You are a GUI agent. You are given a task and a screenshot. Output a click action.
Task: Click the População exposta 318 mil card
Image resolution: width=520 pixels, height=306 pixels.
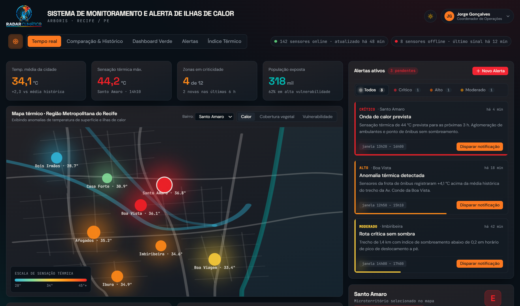tap(303, 81)
